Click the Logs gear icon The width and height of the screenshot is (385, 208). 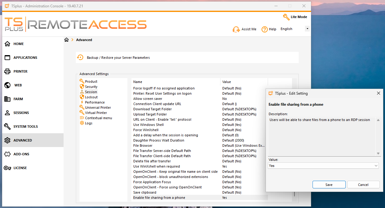82,123
